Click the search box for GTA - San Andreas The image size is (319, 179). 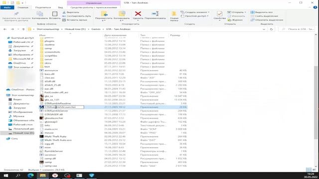[297, 29]
